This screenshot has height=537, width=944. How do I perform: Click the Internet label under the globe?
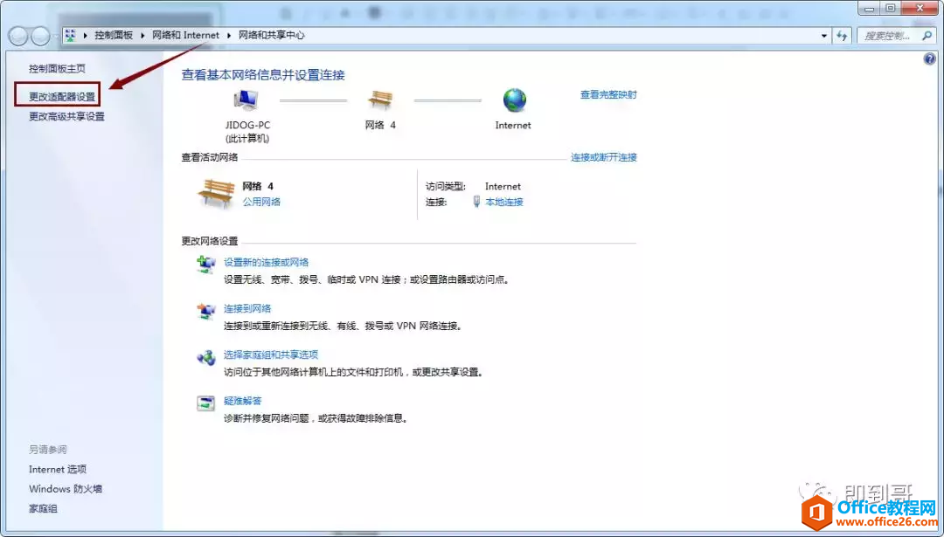click(513, 125)
